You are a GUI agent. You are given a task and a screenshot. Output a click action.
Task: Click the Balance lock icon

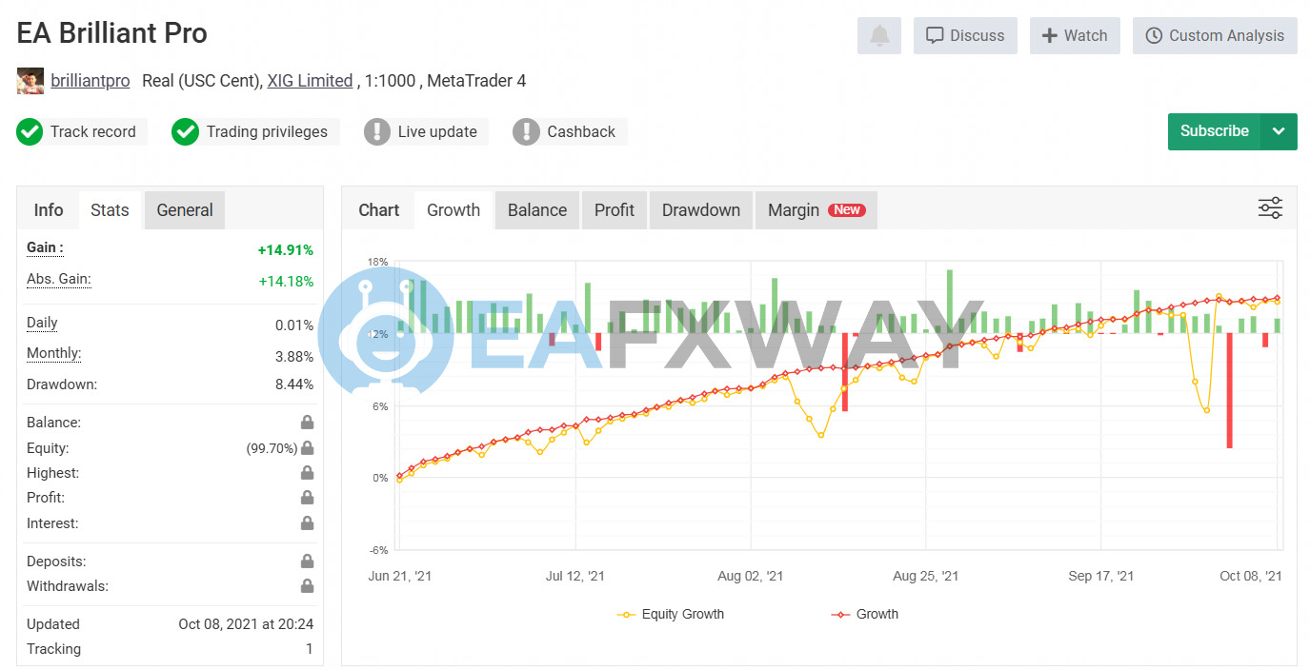(x=307, y=423)
